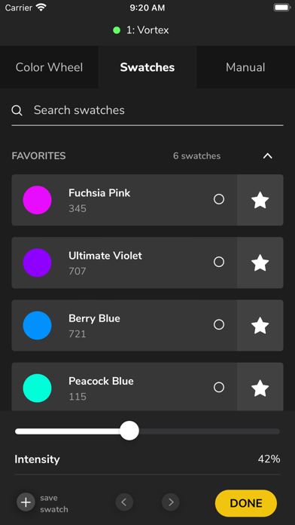The height and width of the screenshot is (525, 295).
Task: Select Ultimate Violet radio button
Action: tap(219, 262)
